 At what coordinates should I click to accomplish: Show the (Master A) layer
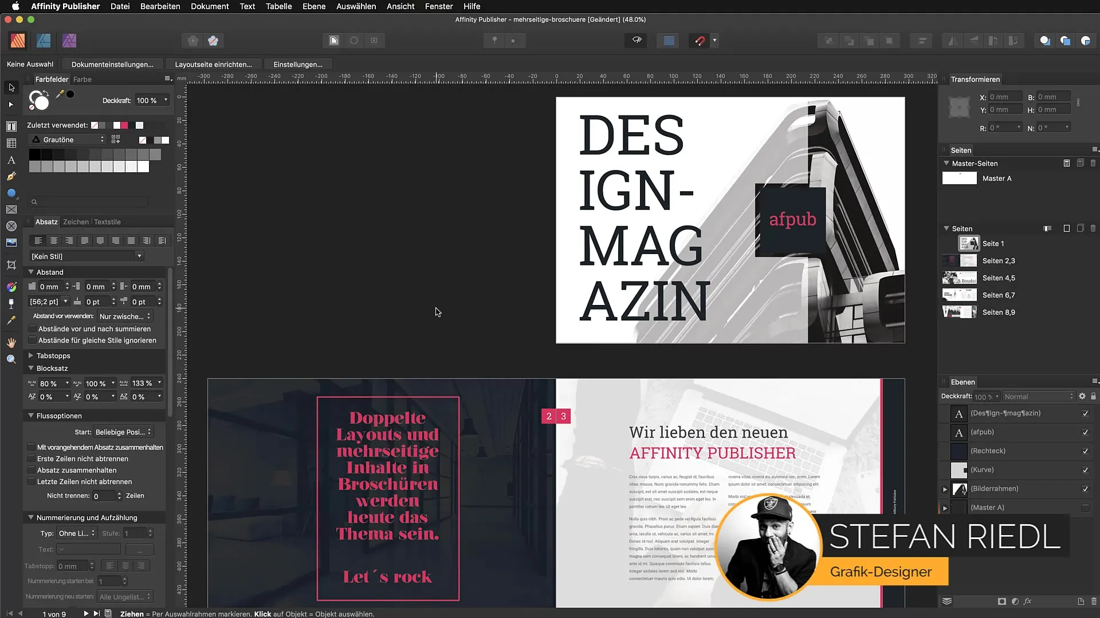tap(1085, 508)
